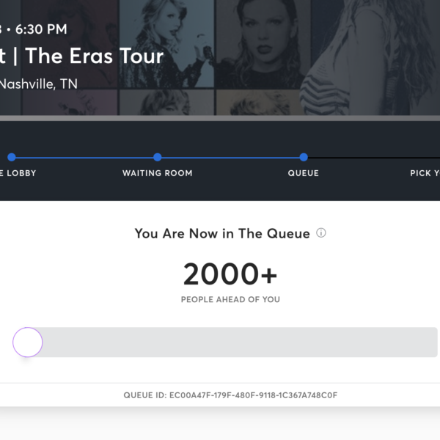
Task: Click the PEOPLE AHEAD OF YOU caption
Action: [x=230, y=299]
